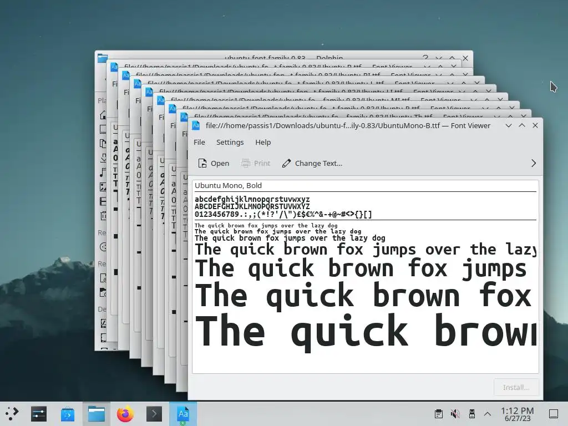The height and width of the screenshot is (426, 568).
Task: Click the Ubuntu-L.ttf Font Viewer title bar icon
Action: [x=138, y=84]
